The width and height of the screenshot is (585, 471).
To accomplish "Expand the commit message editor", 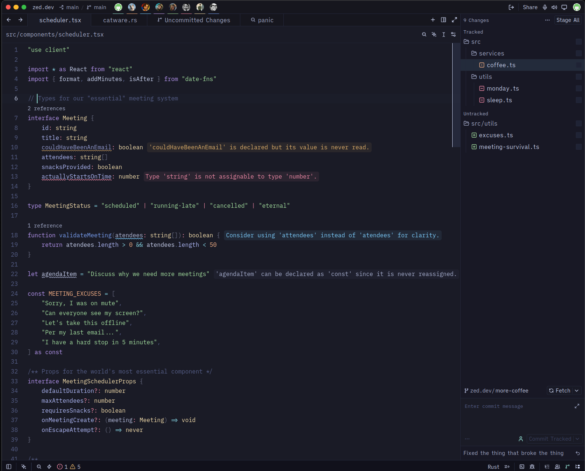I will point(577,406).
